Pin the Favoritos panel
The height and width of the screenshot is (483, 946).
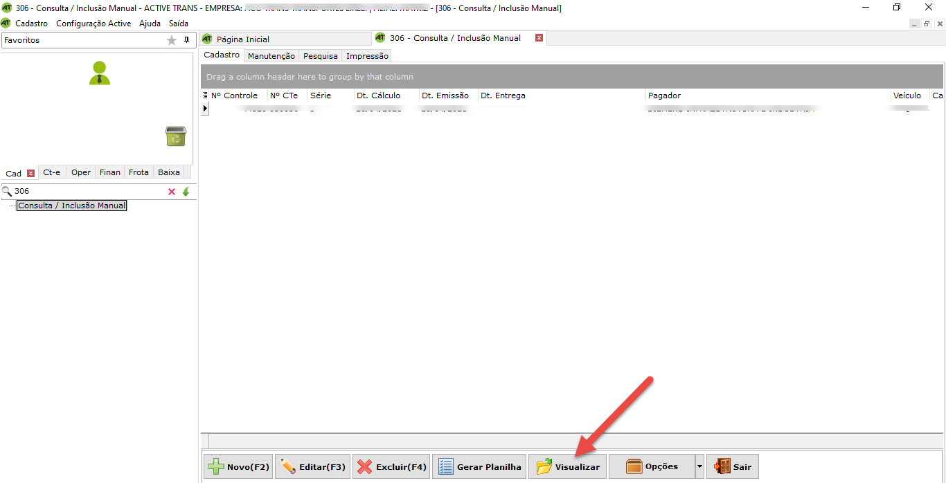tap(186, 40)
